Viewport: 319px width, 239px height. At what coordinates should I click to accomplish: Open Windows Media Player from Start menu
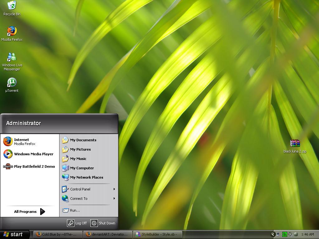click(x=30, y=154)
